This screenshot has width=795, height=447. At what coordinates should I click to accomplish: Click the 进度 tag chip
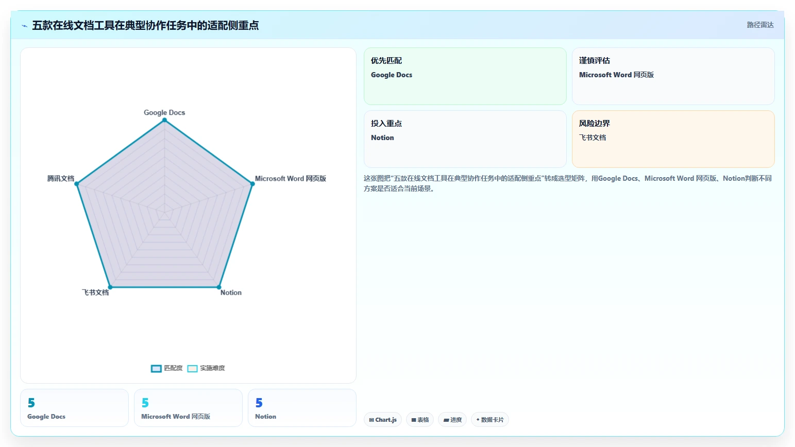coord(452,420)
